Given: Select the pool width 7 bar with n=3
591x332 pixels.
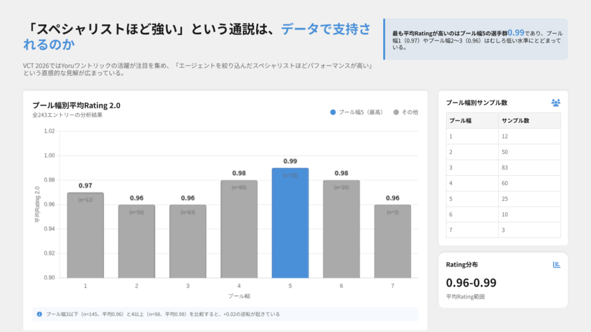Looking at the screenshot, I should pyautogui.click(x=392, y=242).
